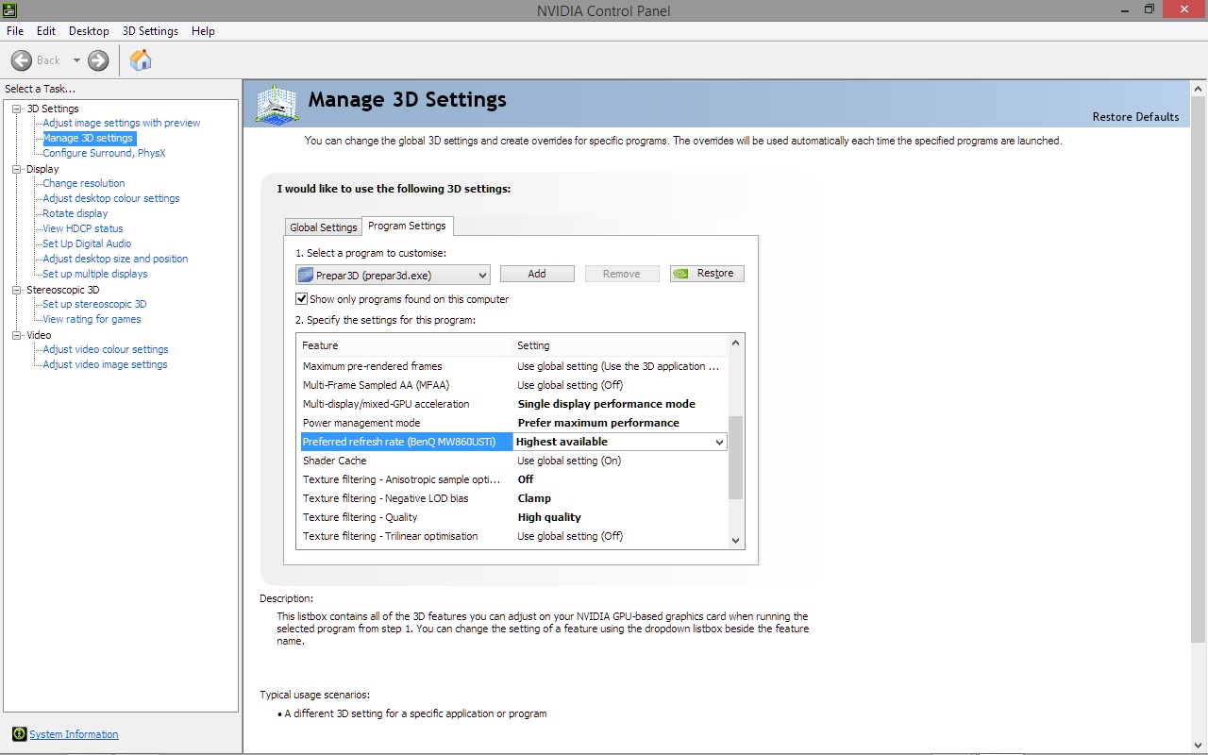Open the Highest available refresh rate dropdown
Screen dimensions: 1208x755
[719, 442]
